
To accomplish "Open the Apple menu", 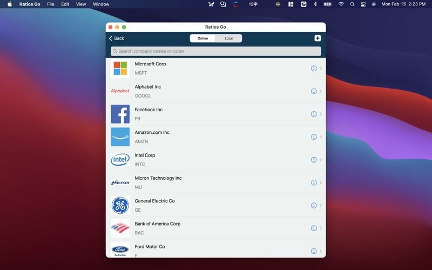I will [x=10, y=4].
